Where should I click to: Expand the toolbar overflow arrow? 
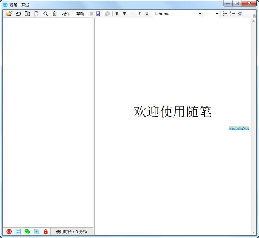coord(254,16)
